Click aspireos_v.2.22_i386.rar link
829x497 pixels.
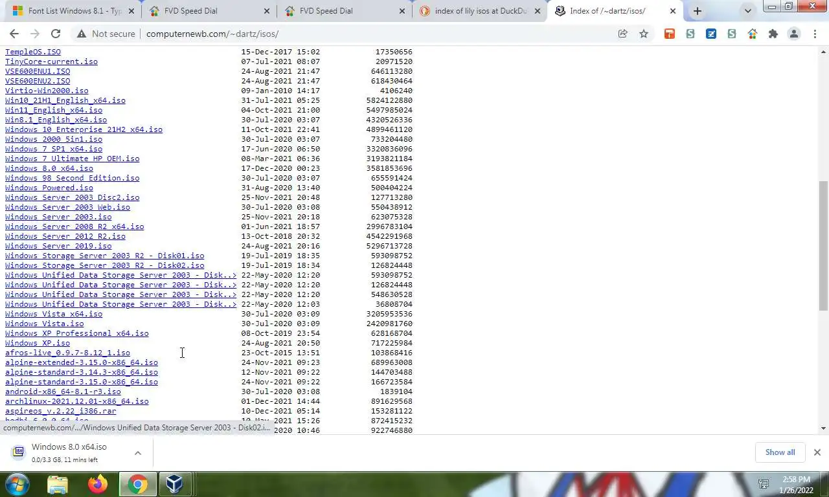61,411
